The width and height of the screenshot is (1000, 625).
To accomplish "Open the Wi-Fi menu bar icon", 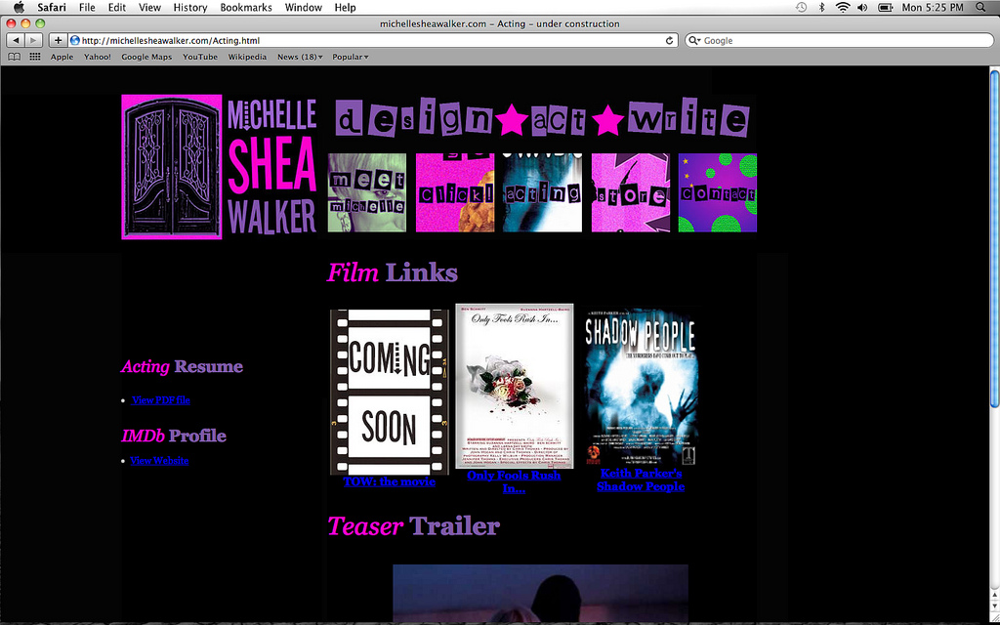I will coord(842,7).
